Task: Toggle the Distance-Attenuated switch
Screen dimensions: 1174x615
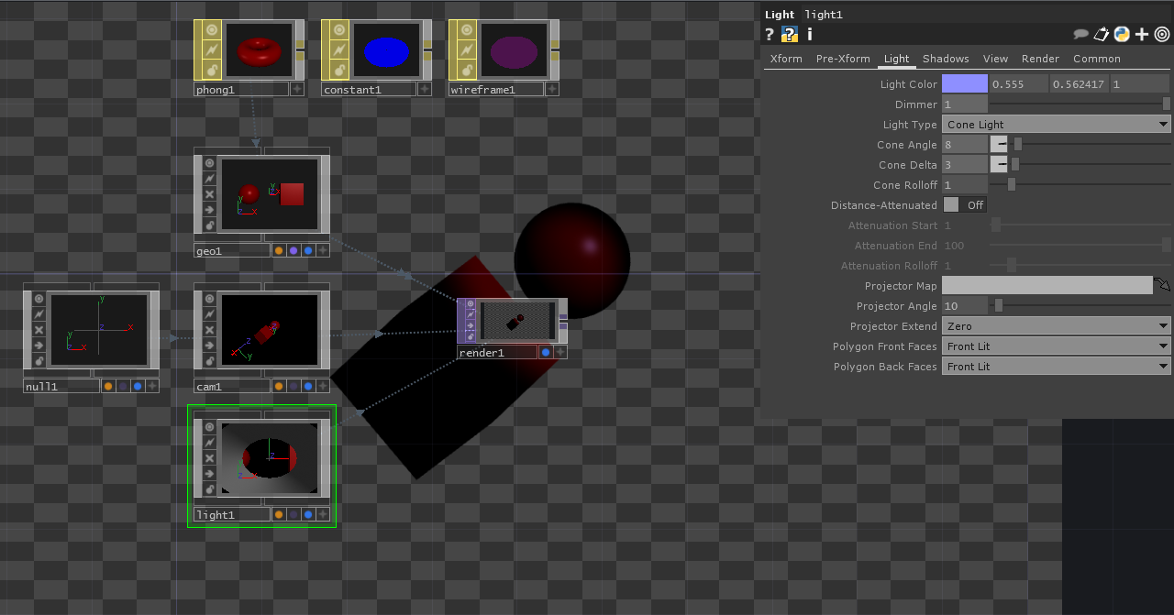Action: 964,205
